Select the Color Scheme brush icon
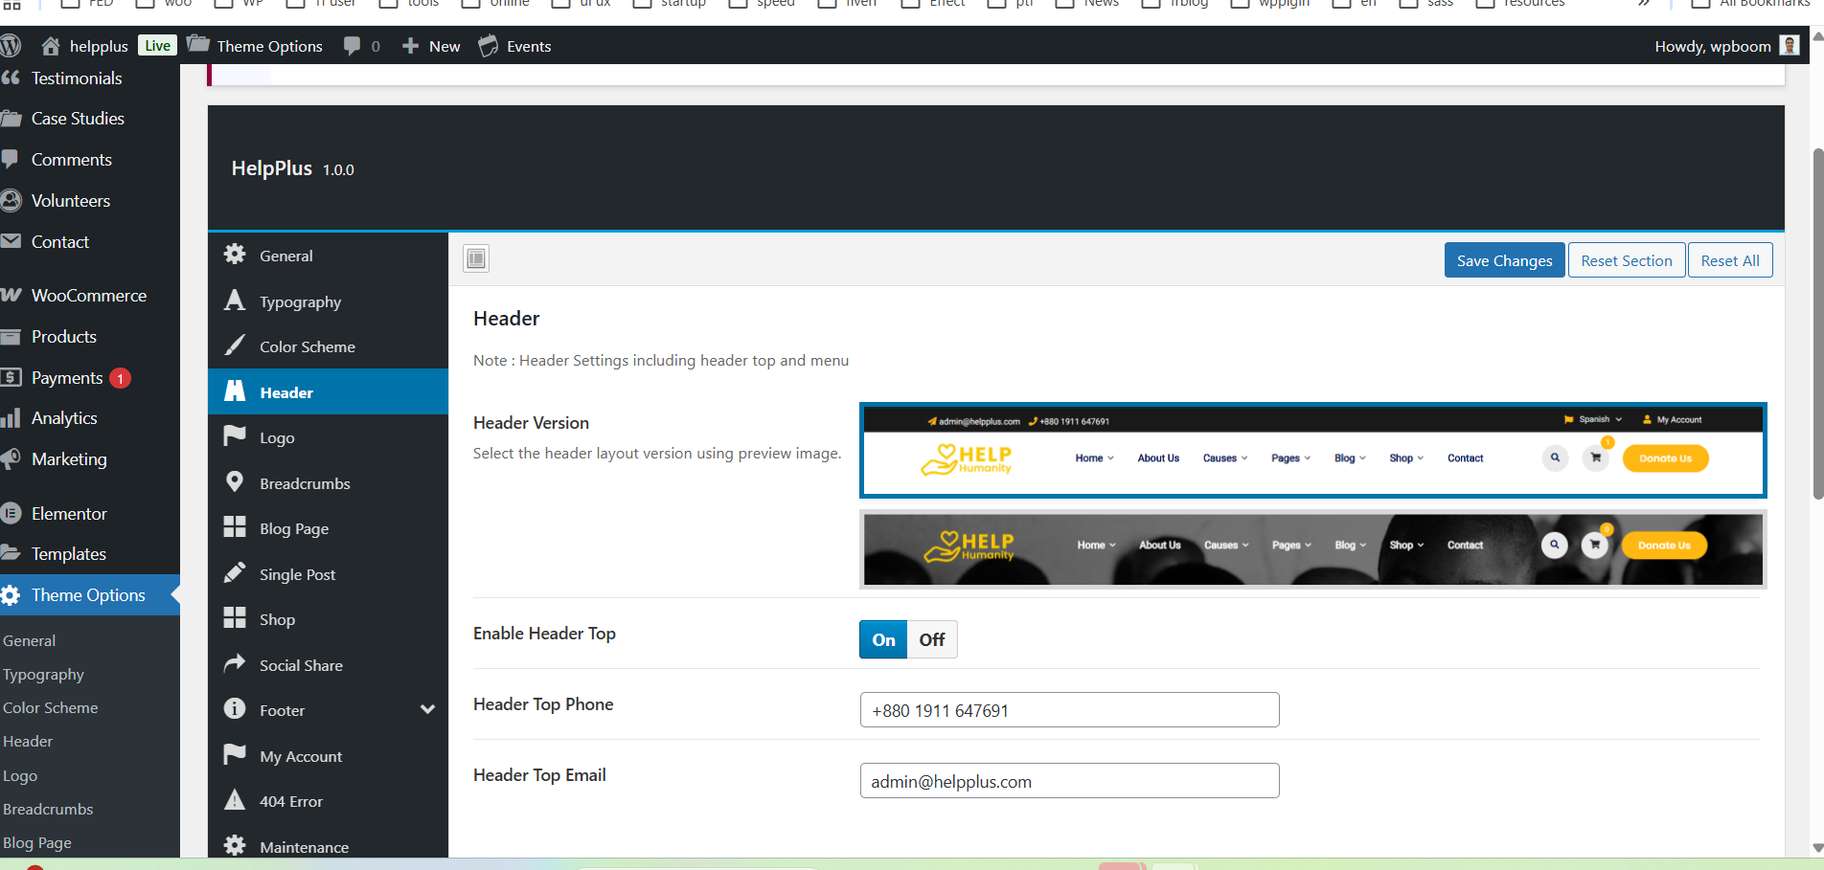Viewport: 1824px width, 870px height. (236, 346)
